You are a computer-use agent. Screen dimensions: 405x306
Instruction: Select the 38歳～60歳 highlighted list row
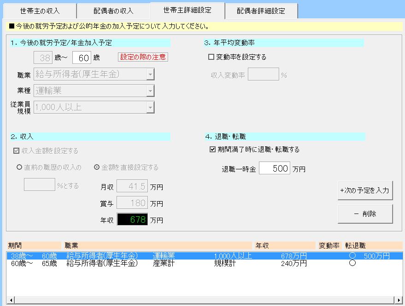(x=184, y=256)
